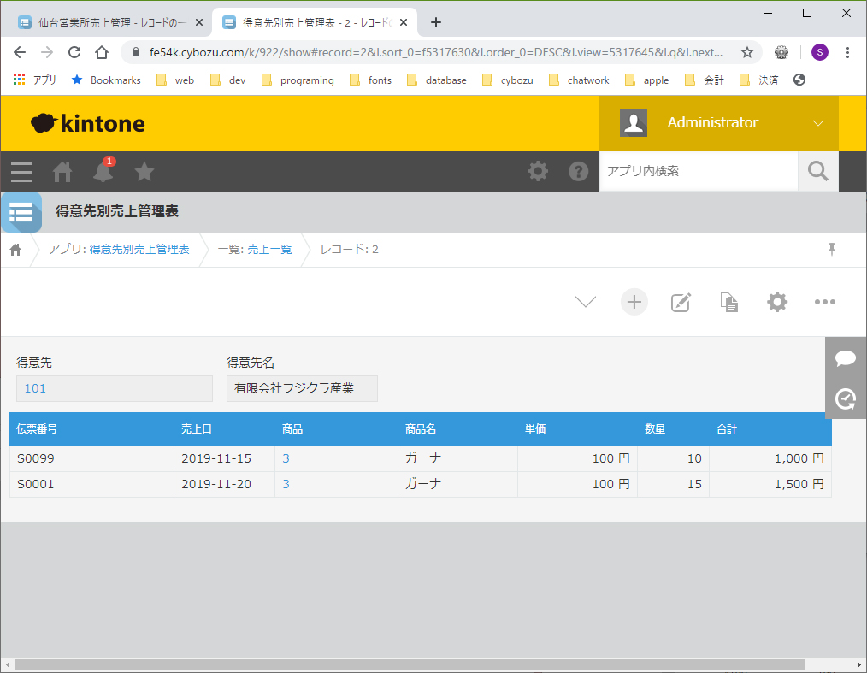
Task: Open the favorites star in kintone bar
Action: [x=144, y=171]
